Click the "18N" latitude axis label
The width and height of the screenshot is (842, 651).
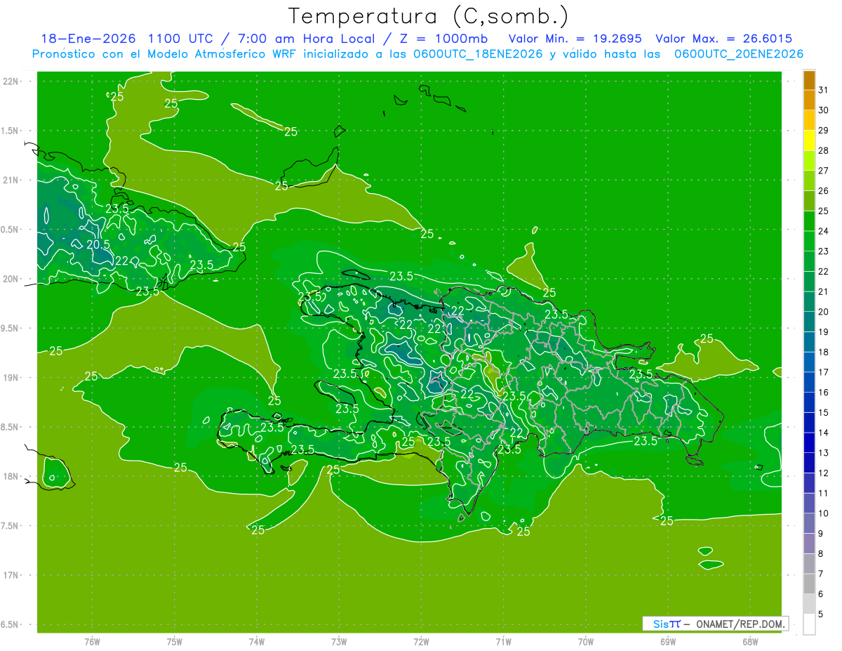pos(11,477)
